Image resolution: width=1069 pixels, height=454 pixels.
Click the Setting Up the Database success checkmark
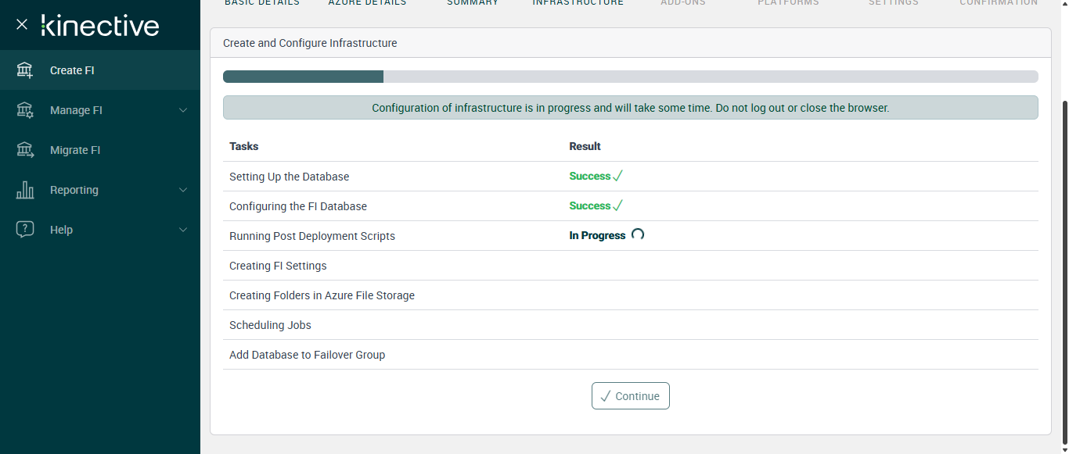coord(617,177)
